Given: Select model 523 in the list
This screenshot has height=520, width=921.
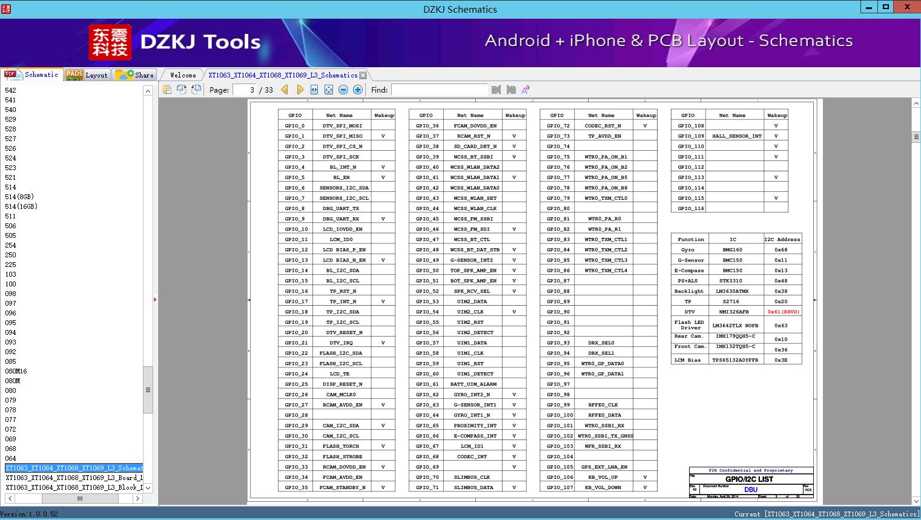Looking at the screenshot, I should [11, 168].
